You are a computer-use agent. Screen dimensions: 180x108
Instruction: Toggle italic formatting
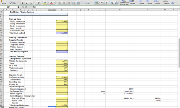pyautogui.click(x=27, y=3)
